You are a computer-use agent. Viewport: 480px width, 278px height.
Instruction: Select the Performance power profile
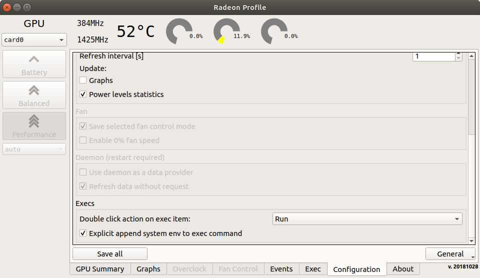point(34,126)
